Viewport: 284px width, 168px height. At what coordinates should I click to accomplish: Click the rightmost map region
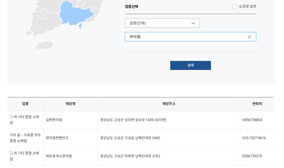coord(96,11)
